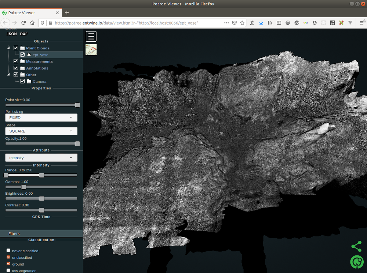Uncheck the Measurements checkbox
Image resolution: width=367 pixels, height=273 pixels.
pos(16,61)
